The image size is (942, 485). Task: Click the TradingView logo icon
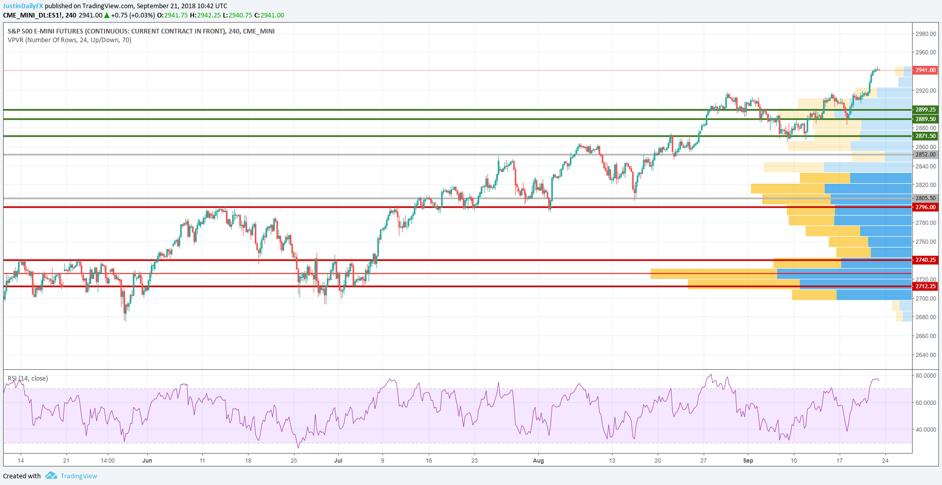pyautogui.click(x=51, y=476)
